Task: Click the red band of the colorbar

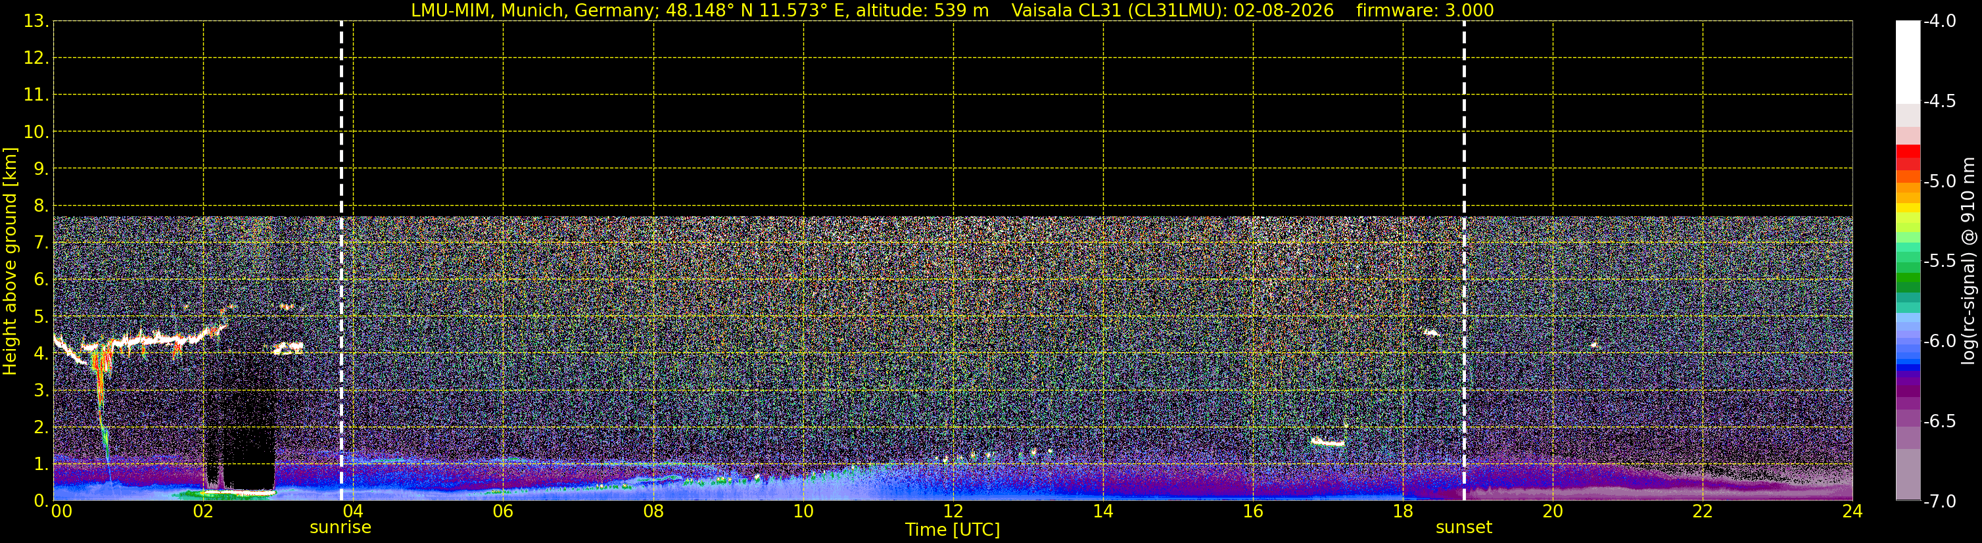Action: coord(1908,157)
